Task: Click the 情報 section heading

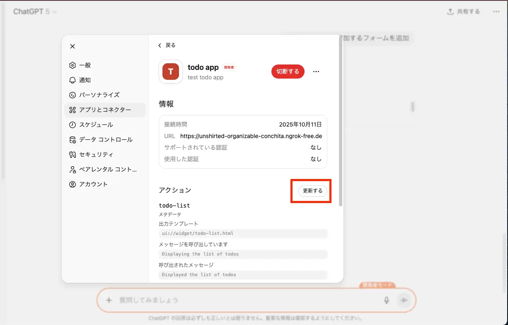Action: (x=166, y=104)
